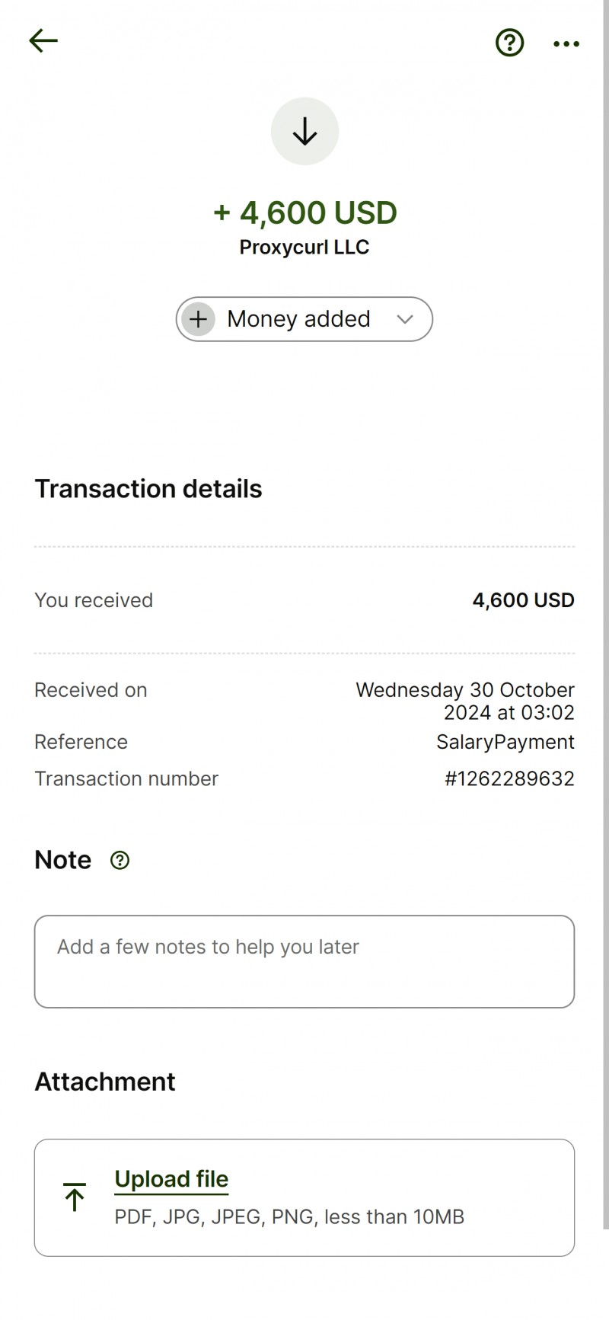Go back using the left arrow
The width and height of the screenshot is (609, 1320).
pyautogui.click(x=43, y=41)
